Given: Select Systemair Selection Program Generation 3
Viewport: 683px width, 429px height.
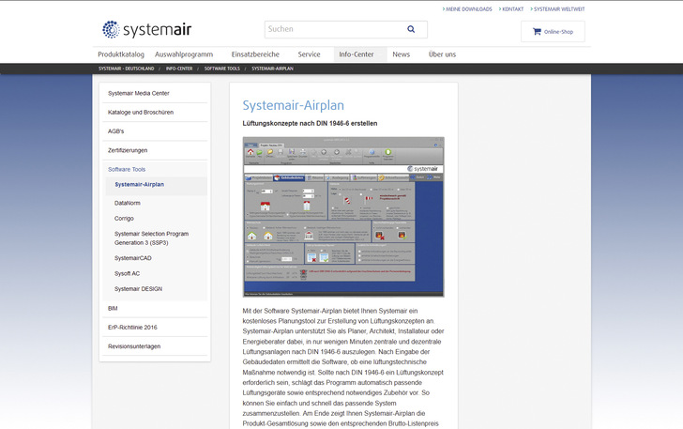Looking at the screenshot, I should (x=151, y=238).
